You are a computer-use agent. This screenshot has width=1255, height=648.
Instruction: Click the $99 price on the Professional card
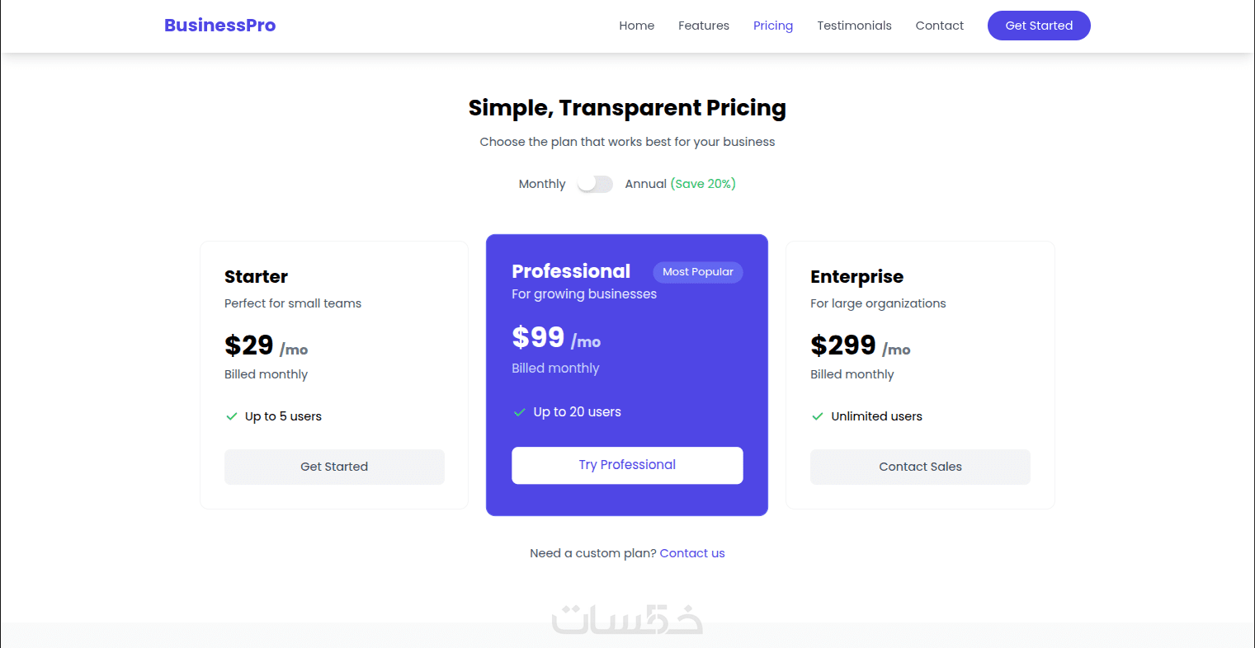pos(539,338)
